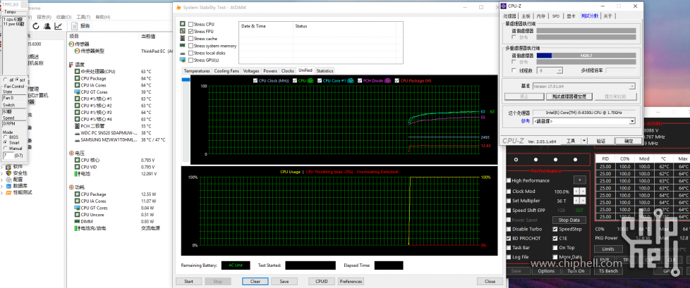The width and height of the screenshot is (690, 288).
Task: Uncheck BD PROCHOT in ThrottleStop
Action: (509, 238)
